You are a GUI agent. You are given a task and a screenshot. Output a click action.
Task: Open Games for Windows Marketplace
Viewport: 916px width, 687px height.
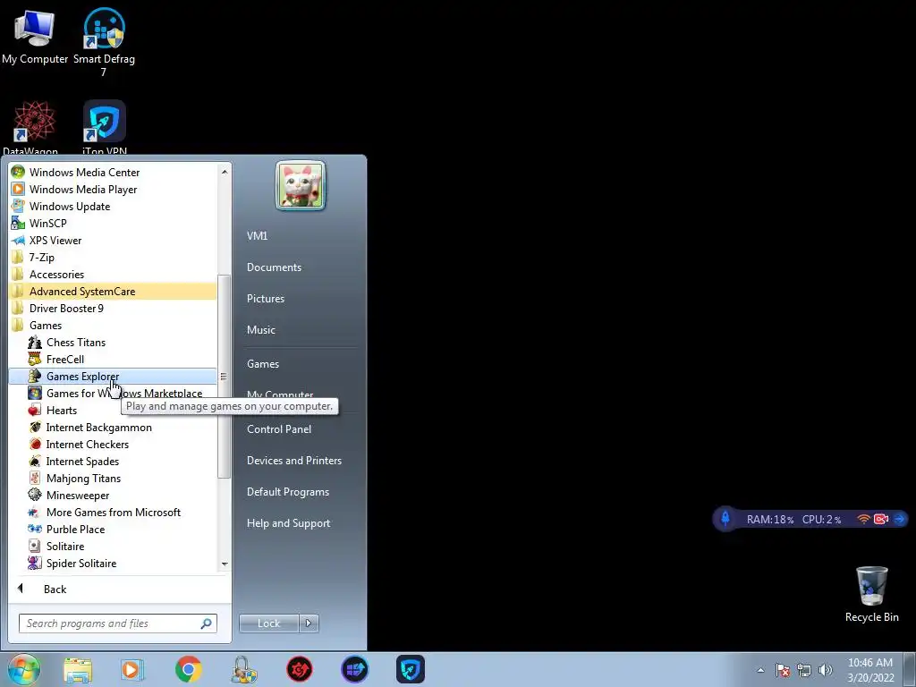(x=113, y=394)
